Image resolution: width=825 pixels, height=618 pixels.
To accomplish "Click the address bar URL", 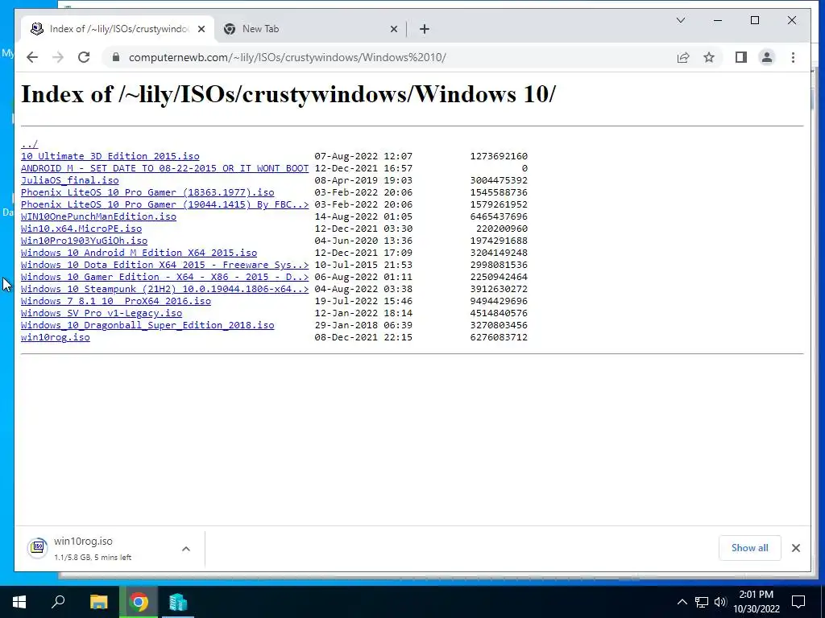I will (x=288, y=57).
